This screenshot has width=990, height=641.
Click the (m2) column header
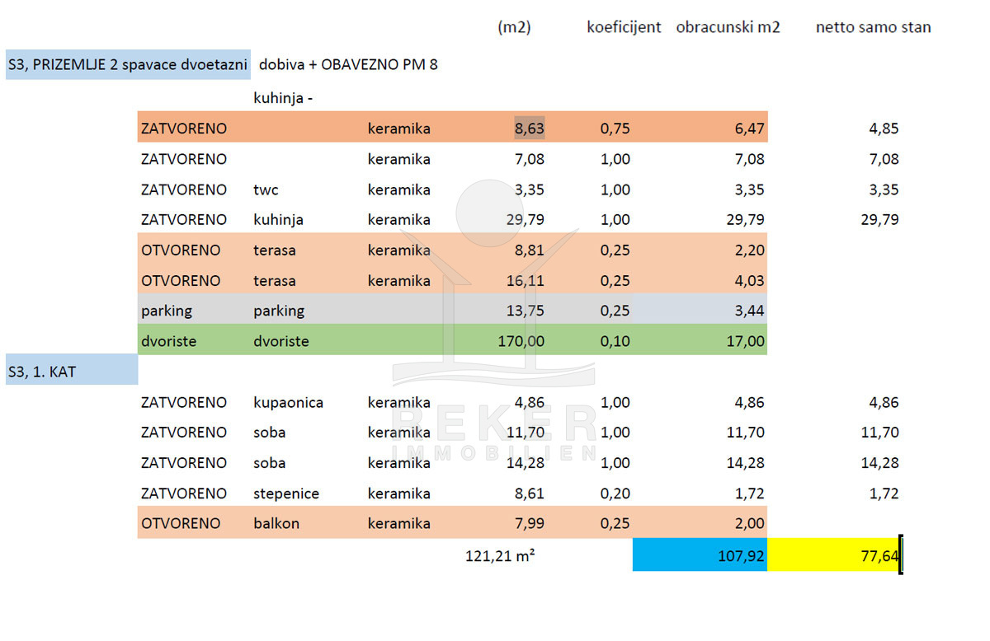(x=514, y=27)
